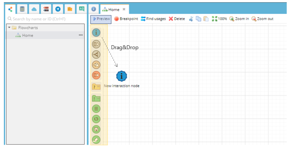This screenshot has width=287, height=152.
Task: Close the Home editor tab
Action: coord(124,9)
